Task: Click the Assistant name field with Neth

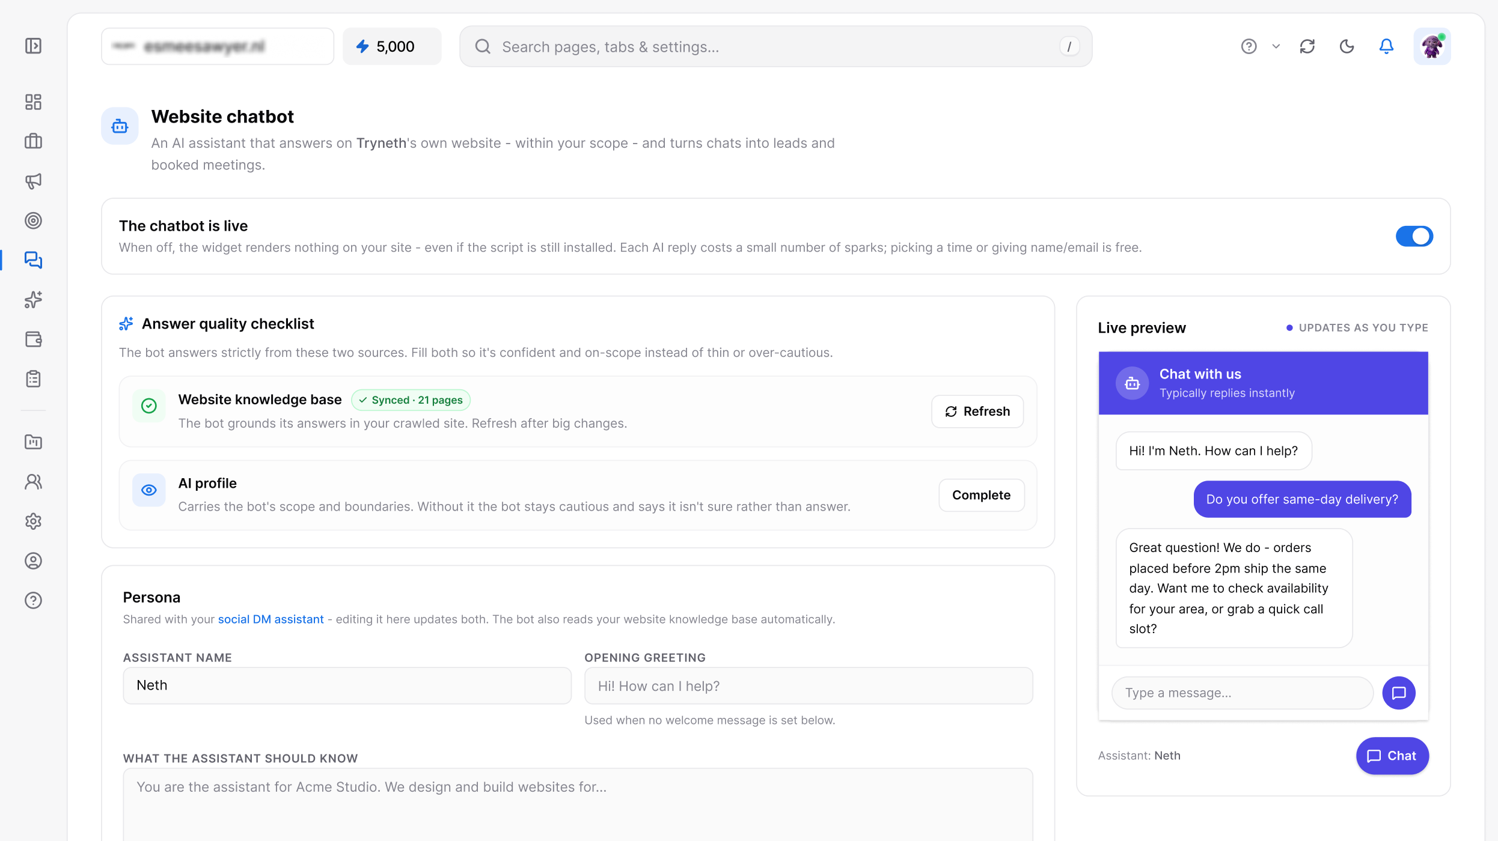Action: 347,685
